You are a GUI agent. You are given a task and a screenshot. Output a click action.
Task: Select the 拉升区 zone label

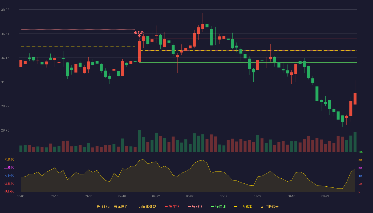[x=9, y=176]
